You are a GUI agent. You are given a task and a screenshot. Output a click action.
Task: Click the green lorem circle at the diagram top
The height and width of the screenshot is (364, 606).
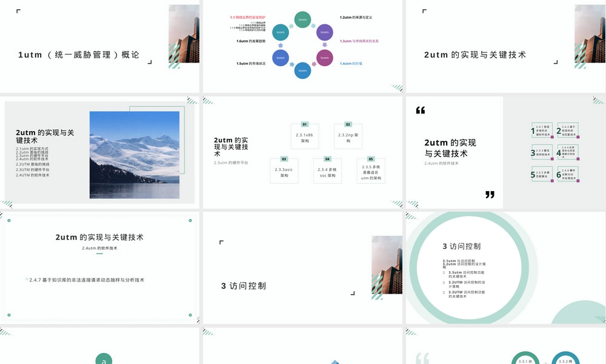(x=302, y=19)
